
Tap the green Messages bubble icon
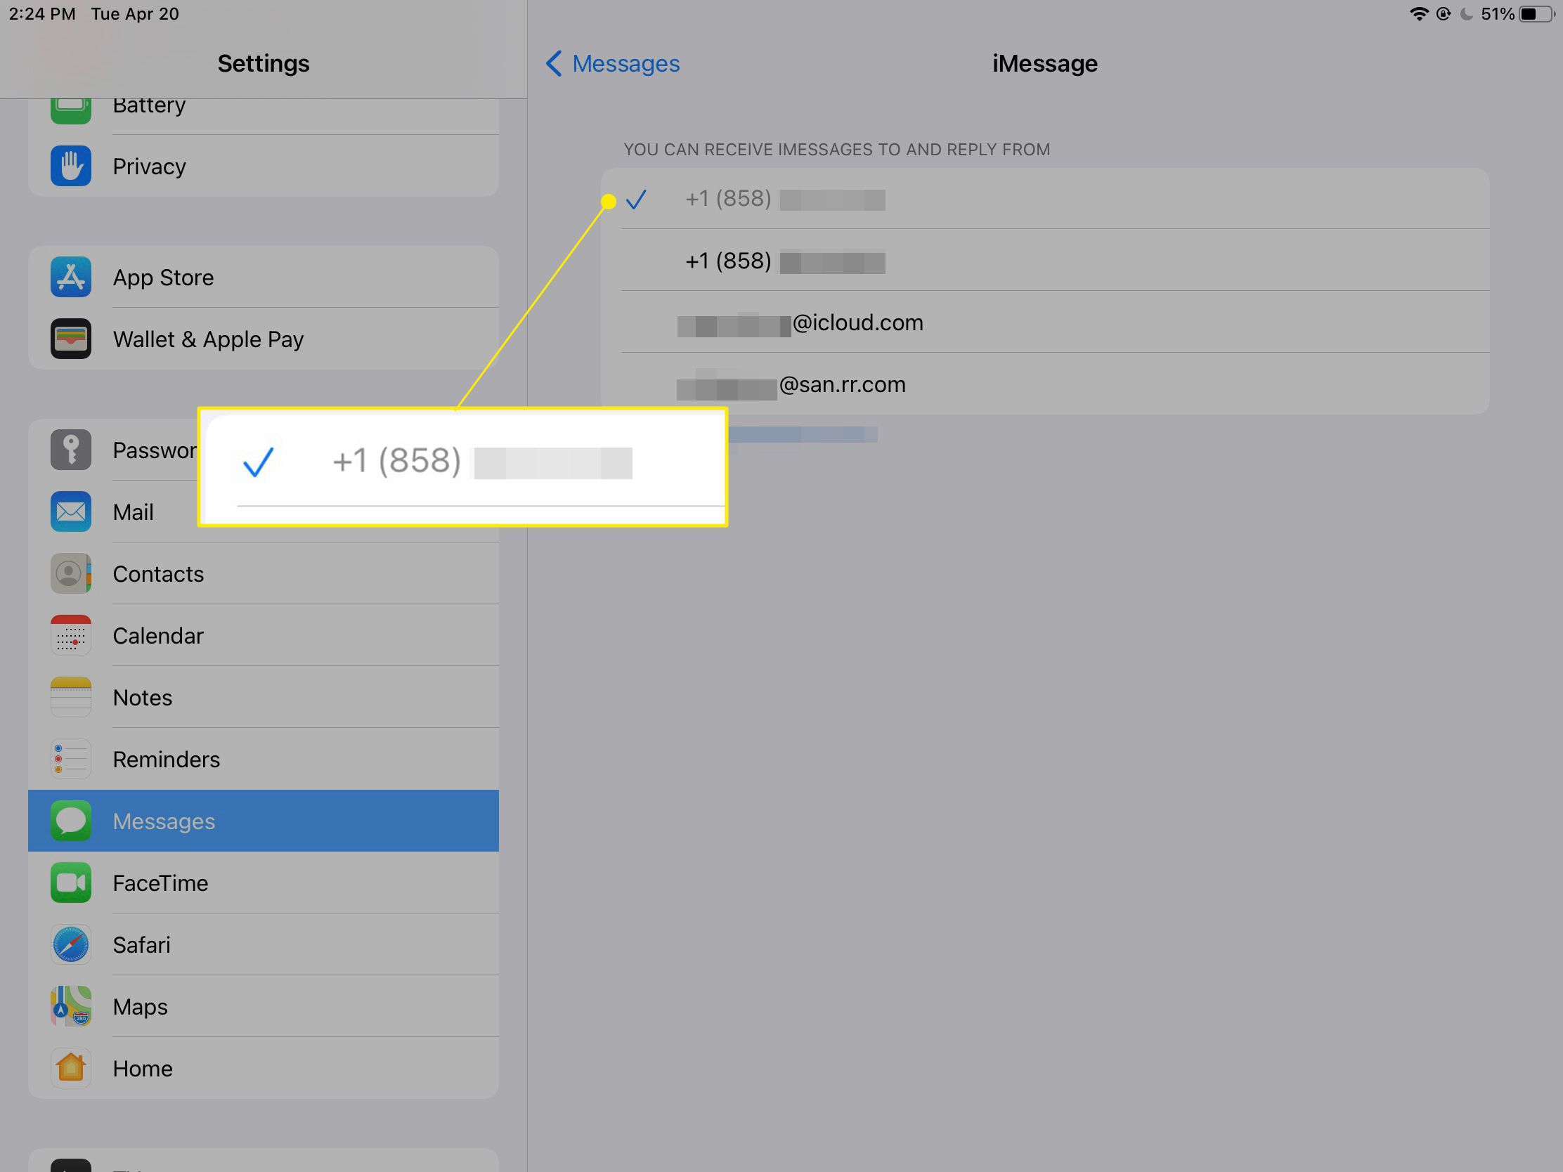coord(71,820)
